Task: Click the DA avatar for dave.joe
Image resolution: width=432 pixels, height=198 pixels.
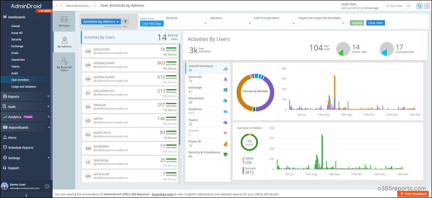Action: (88, 107)
